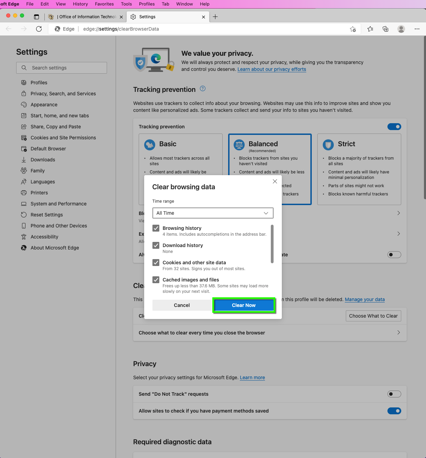Open Cookies and Site Permissions settings
Image resolution: width=426 pixels, height=458 pixels.
pos(63,137)
